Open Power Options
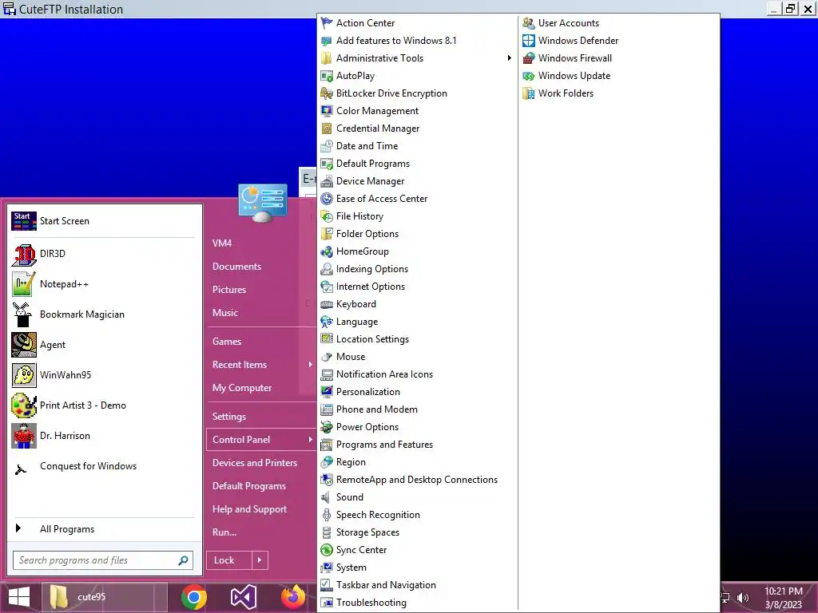Viewport: 818px width, 613px height. coord(417,427)
